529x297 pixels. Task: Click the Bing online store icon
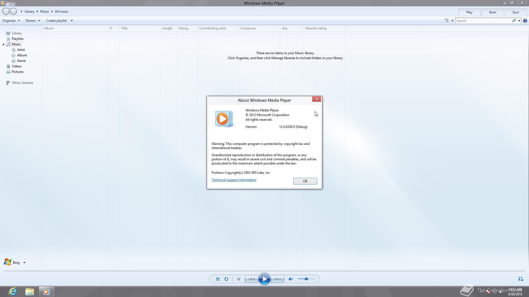[x=7, y=262]
